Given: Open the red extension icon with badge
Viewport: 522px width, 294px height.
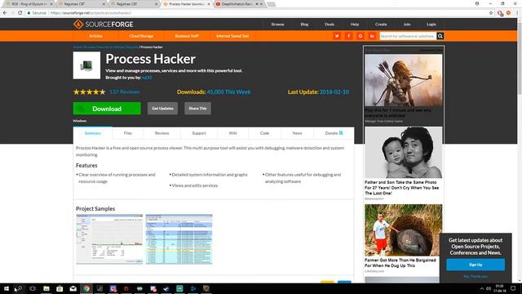Looking at the screenshot, I should pos(500,13).
